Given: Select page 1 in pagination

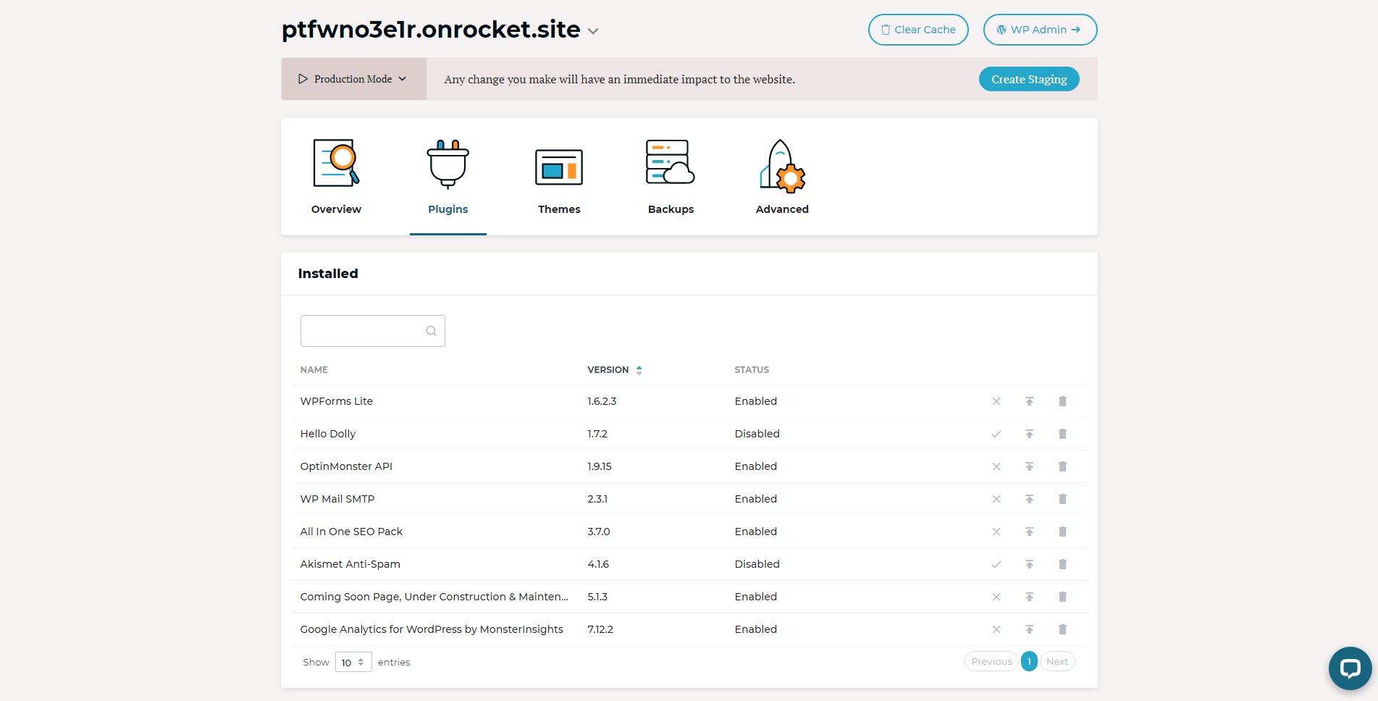Looking at the screenshot, I should click(x=1029, y=661).
